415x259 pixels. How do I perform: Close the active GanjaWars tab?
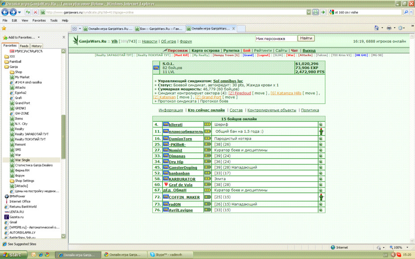[x=233, y=29]
